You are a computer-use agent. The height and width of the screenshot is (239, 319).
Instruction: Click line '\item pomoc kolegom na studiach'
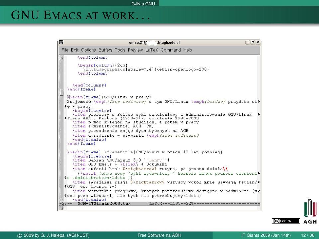pos(136,122)
